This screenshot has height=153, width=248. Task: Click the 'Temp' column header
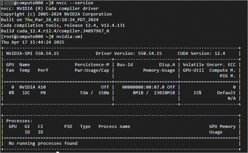click(x=24, y=70)
